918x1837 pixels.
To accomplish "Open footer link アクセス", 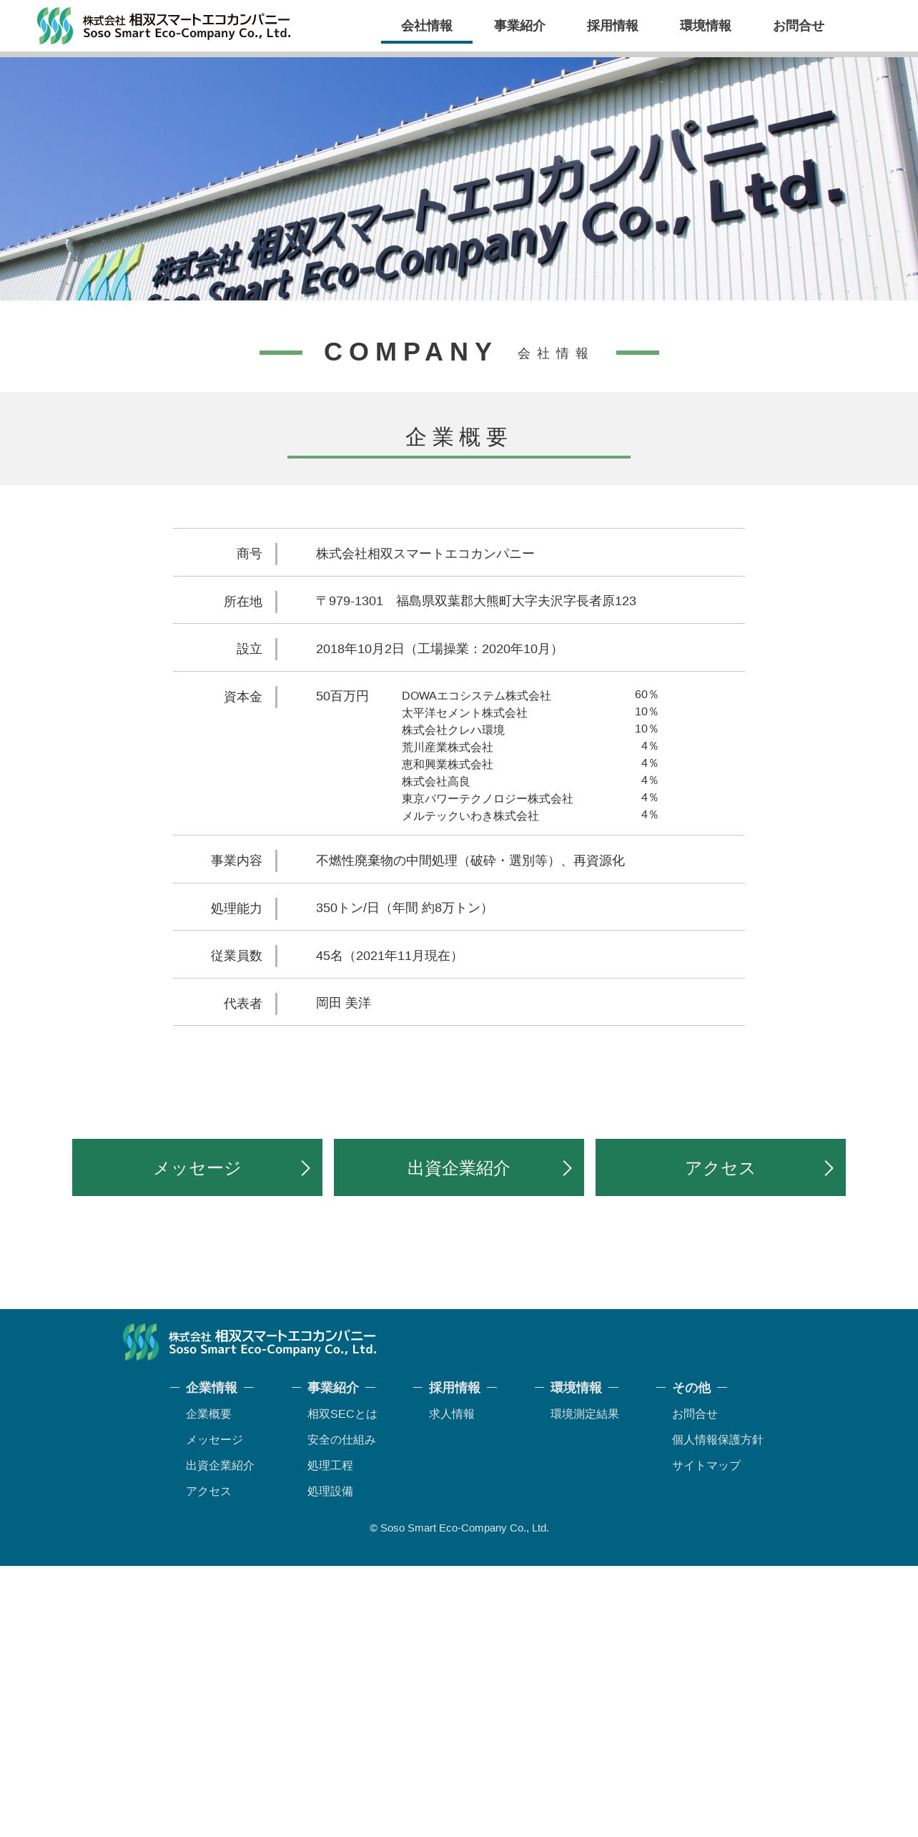I will [209, 1491].
